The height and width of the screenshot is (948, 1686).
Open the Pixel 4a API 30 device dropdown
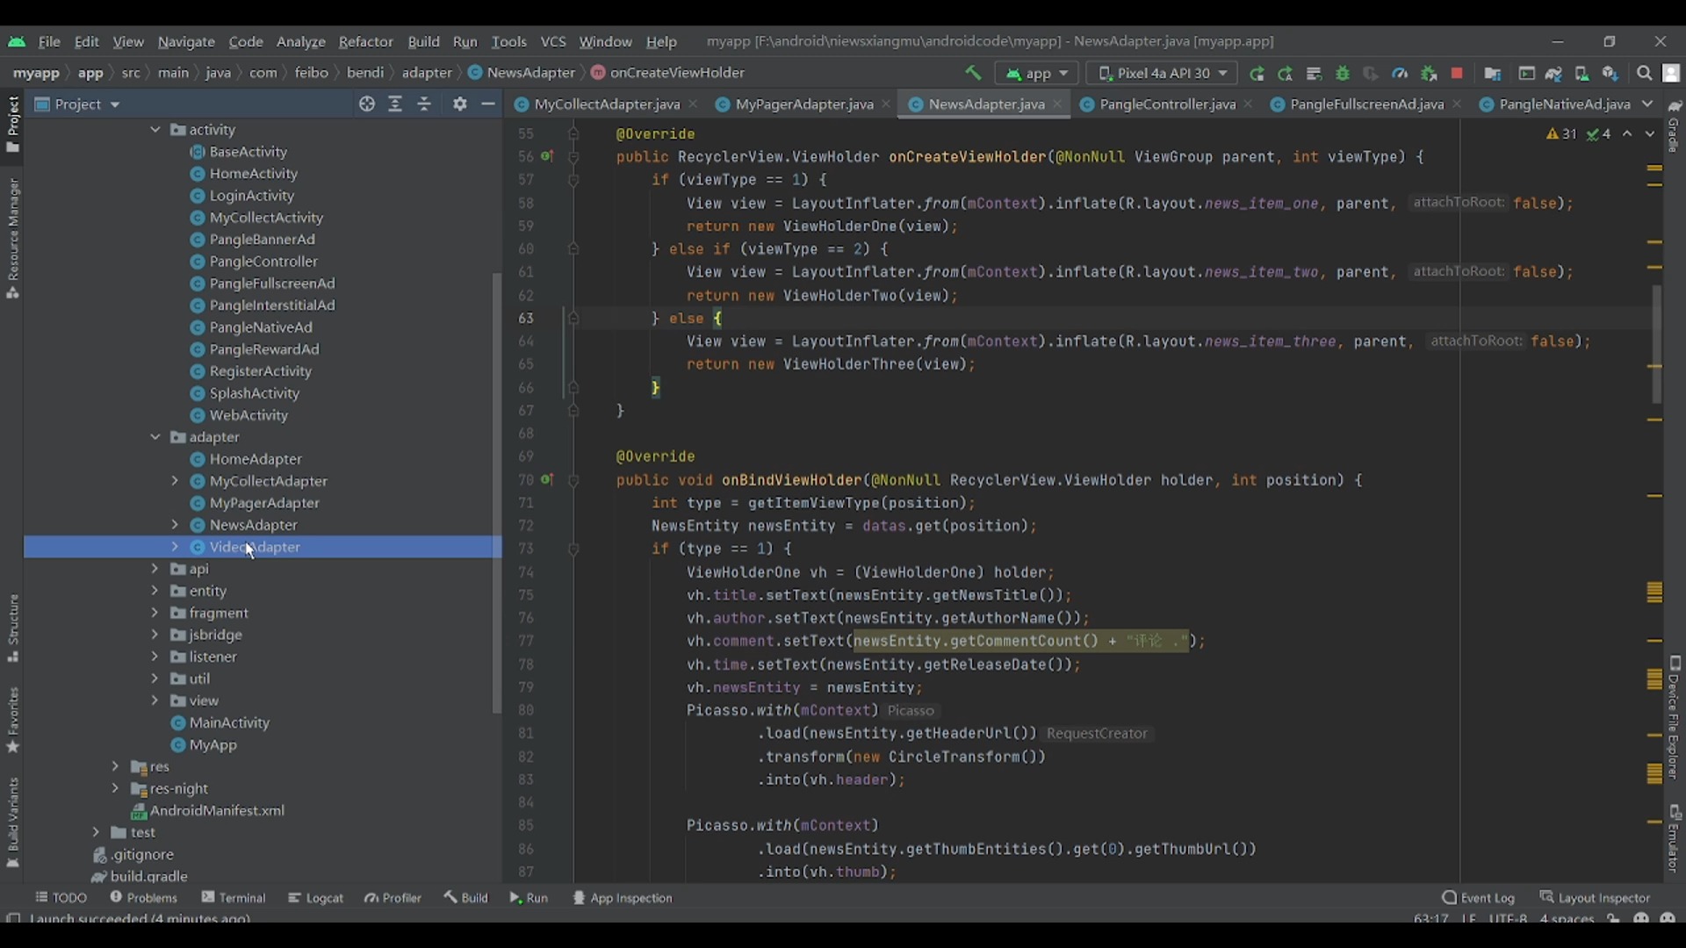[x=1162, y=74]
